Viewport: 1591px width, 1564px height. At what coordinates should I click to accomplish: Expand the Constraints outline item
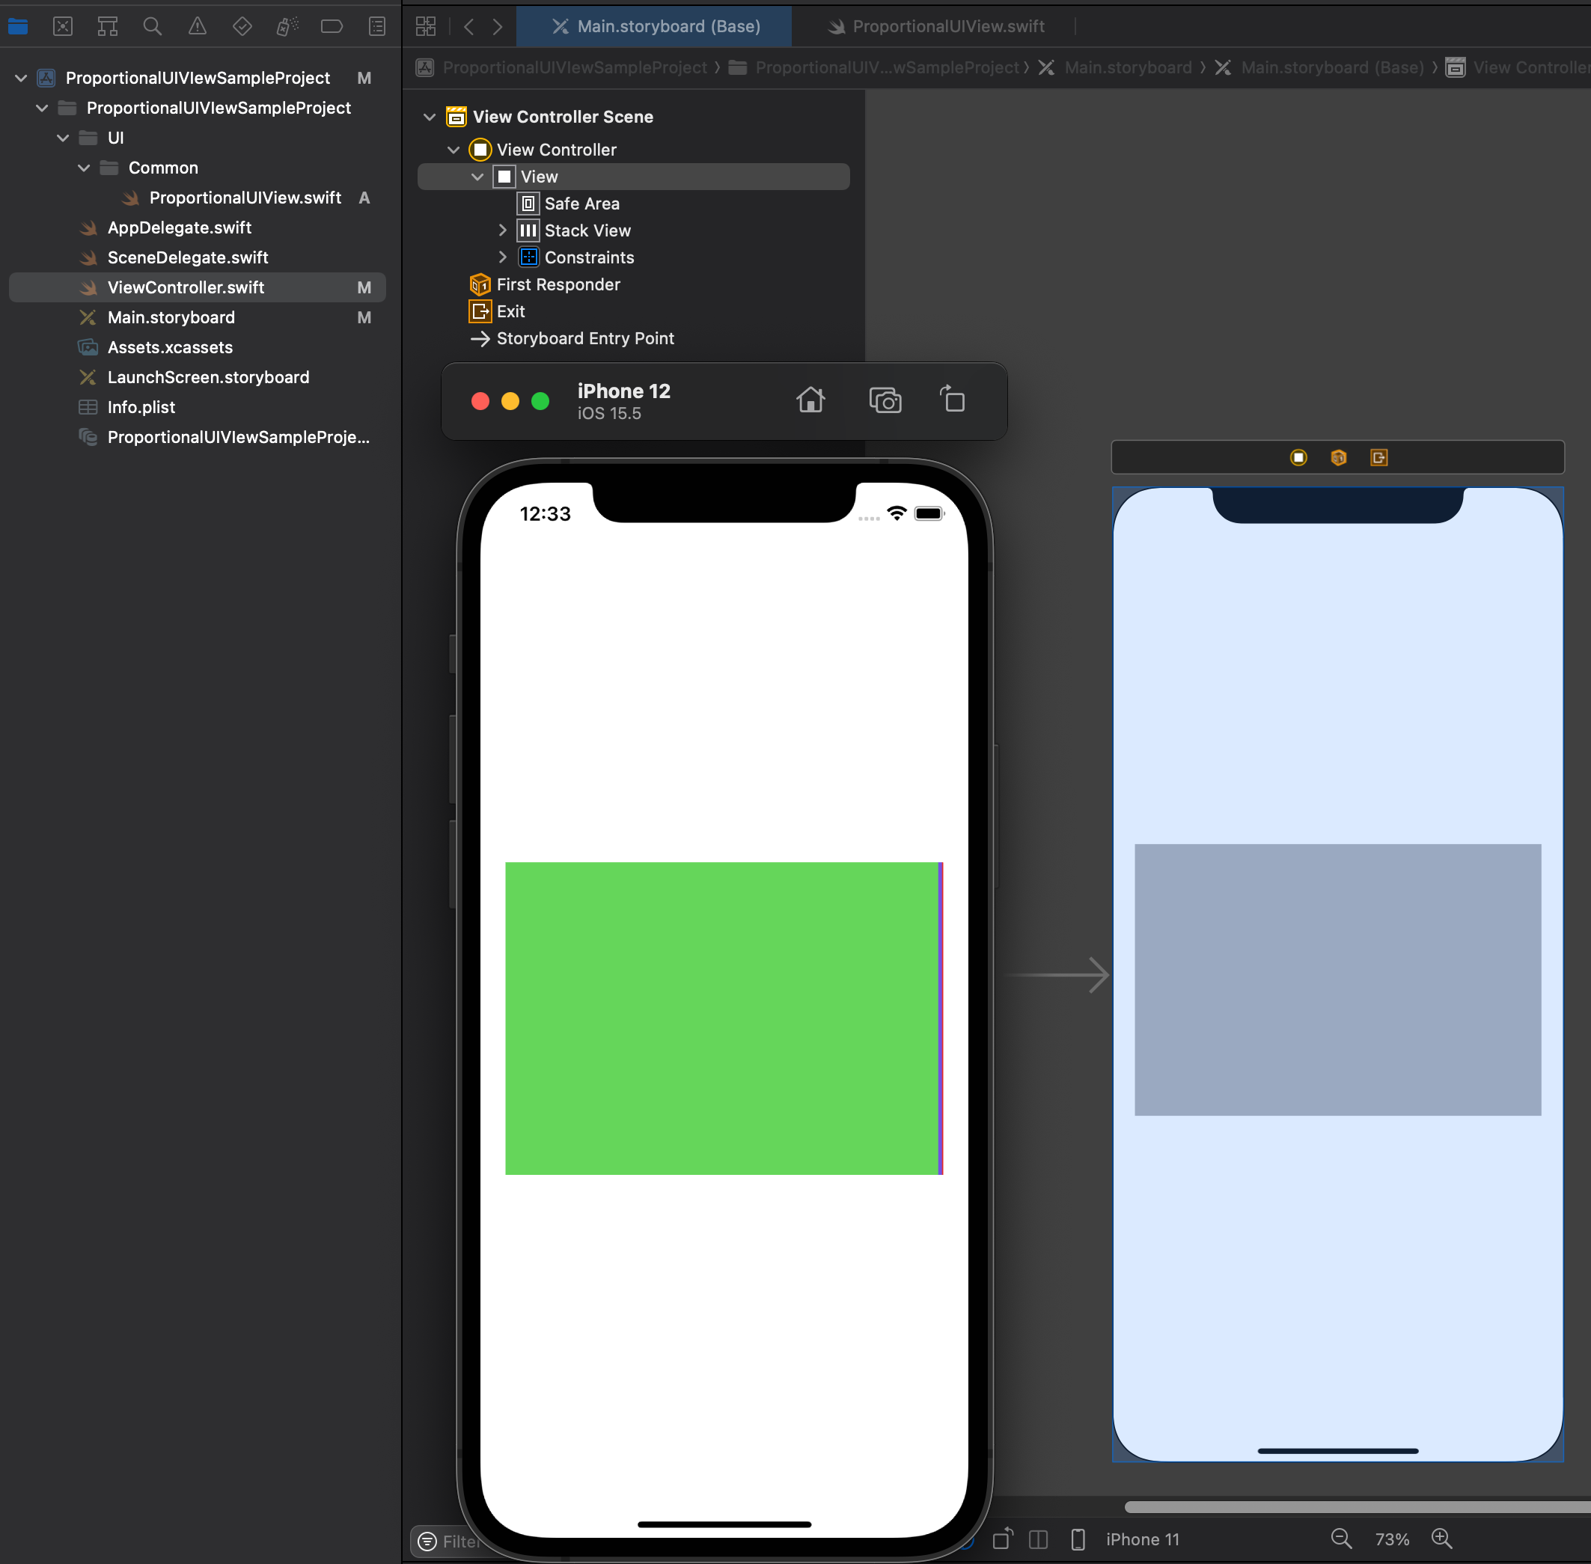503,258
